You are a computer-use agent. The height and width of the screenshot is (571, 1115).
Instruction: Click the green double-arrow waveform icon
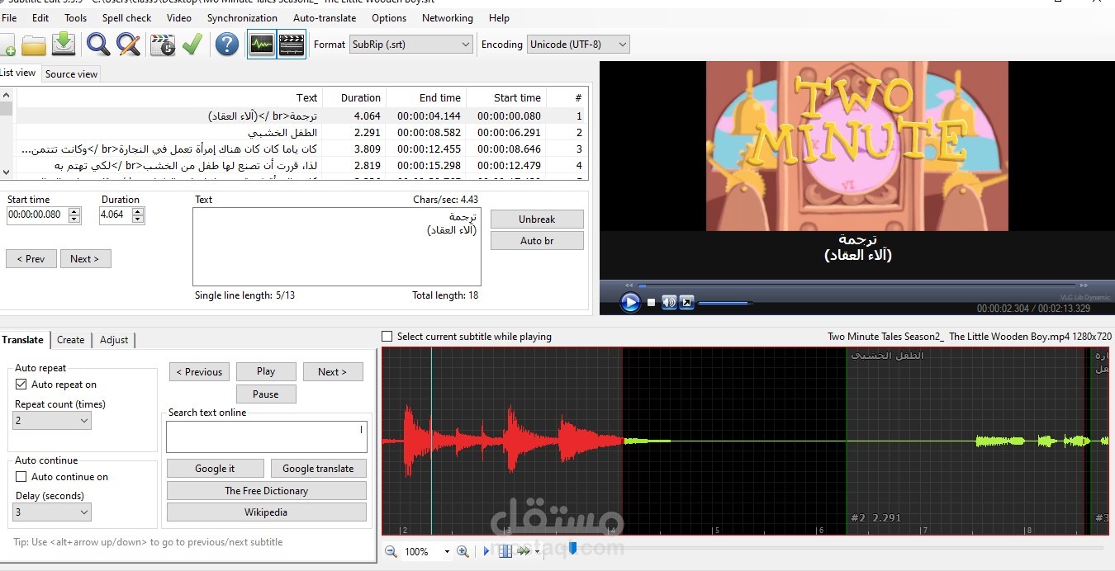point(523,551)
